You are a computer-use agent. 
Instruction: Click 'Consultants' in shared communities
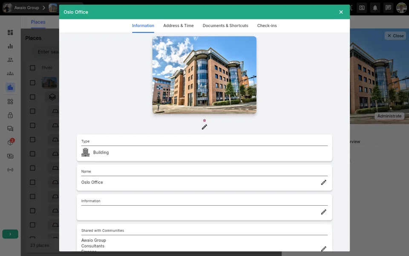coord(92,246)
